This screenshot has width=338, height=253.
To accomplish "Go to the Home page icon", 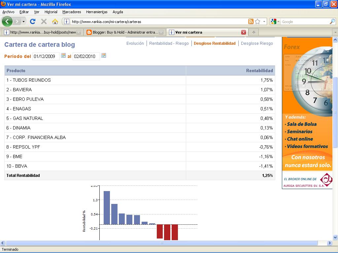I will click(x=55, y=22).
